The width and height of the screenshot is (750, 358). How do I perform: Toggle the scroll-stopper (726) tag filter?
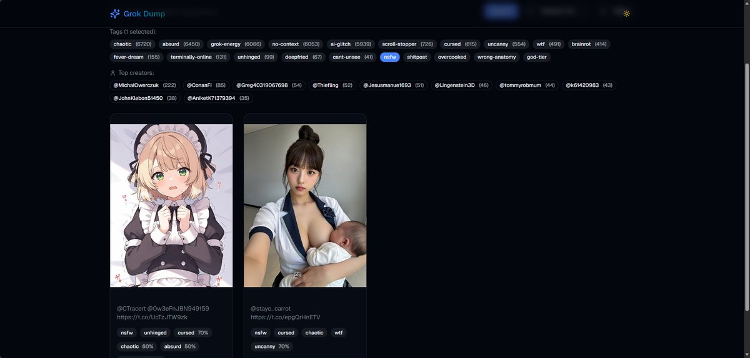407,44
